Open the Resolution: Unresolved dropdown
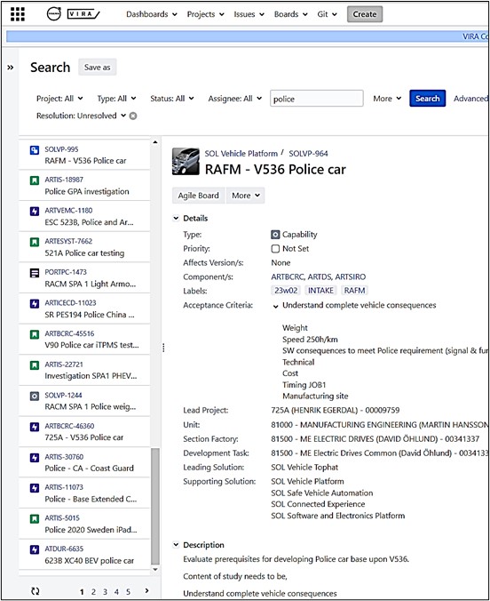 [81, 116]
